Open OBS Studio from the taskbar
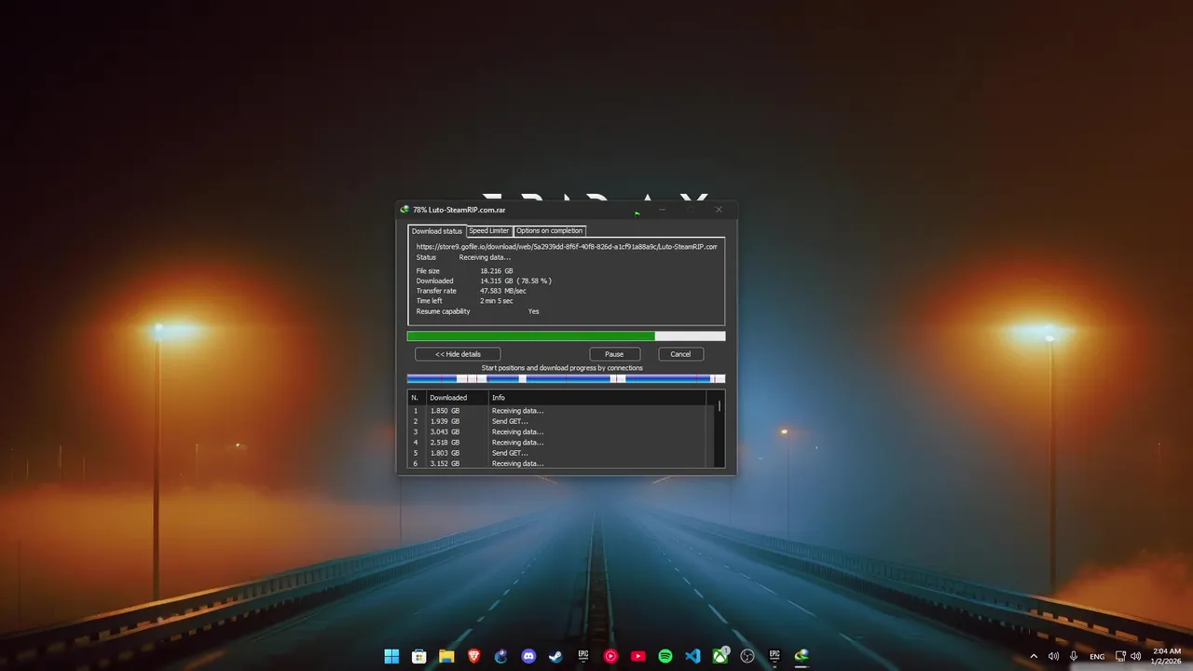Screen dimensions: 1193x671 [747, 656]
